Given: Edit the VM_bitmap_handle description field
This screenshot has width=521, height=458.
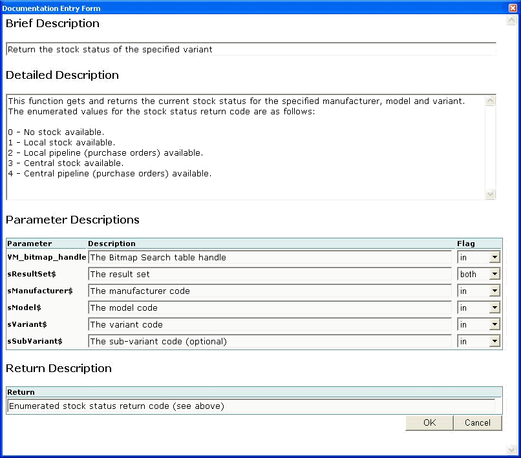Looking at the screenshot, I should [x=270, y=257].
